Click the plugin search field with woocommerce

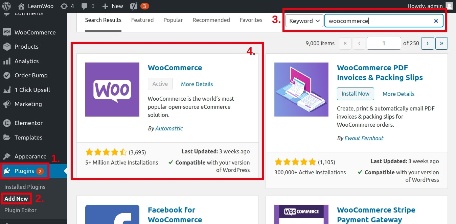(384, 21)
